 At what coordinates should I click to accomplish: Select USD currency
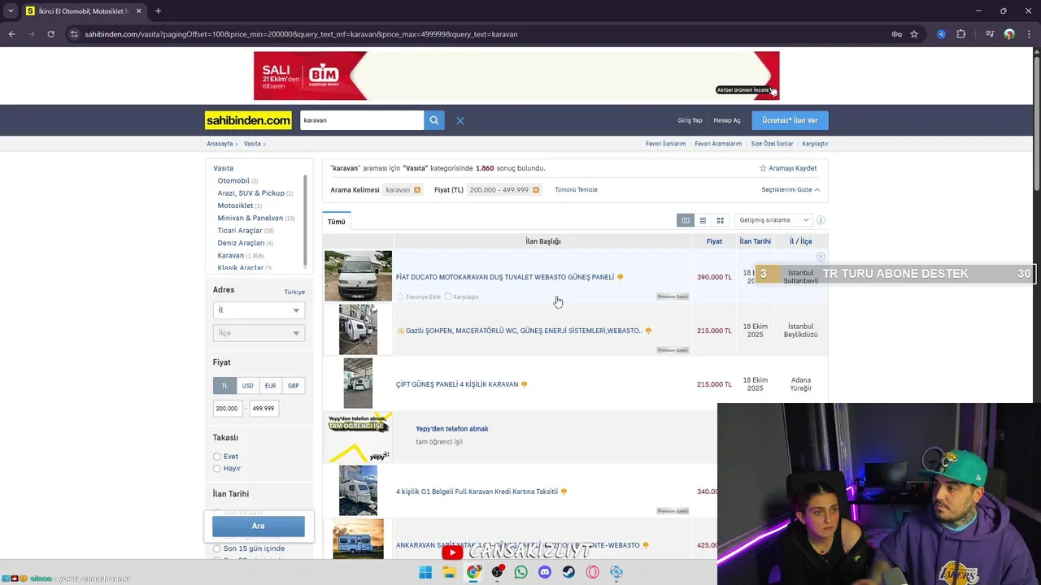(247, 386)
